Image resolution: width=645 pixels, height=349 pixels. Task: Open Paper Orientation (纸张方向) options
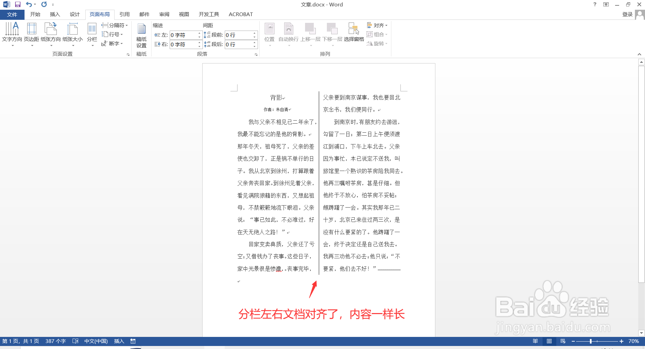click(51, 34)
